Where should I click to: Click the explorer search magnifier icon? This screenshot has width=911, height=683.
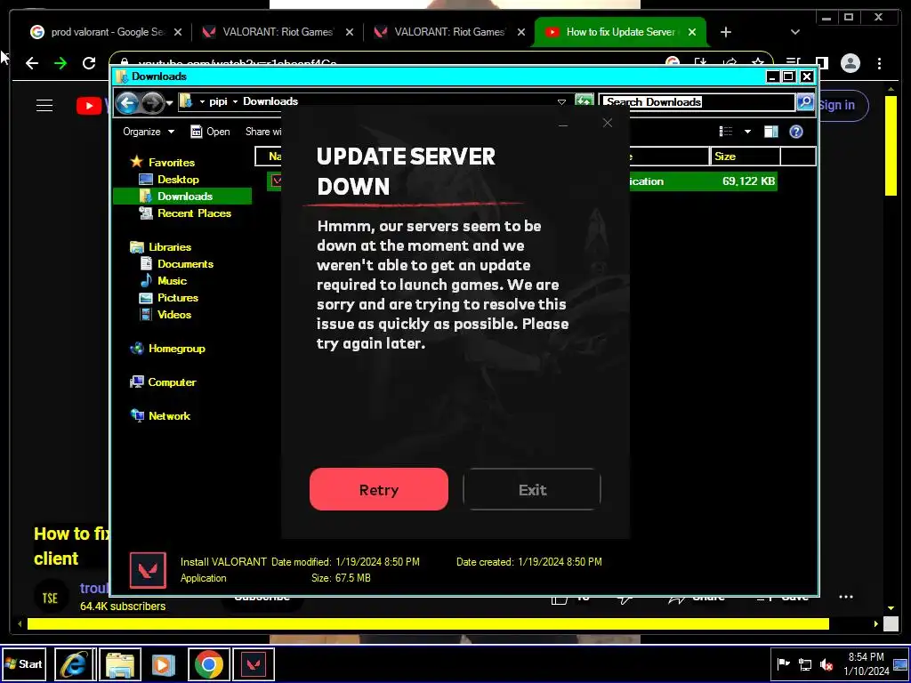[804, 101]
